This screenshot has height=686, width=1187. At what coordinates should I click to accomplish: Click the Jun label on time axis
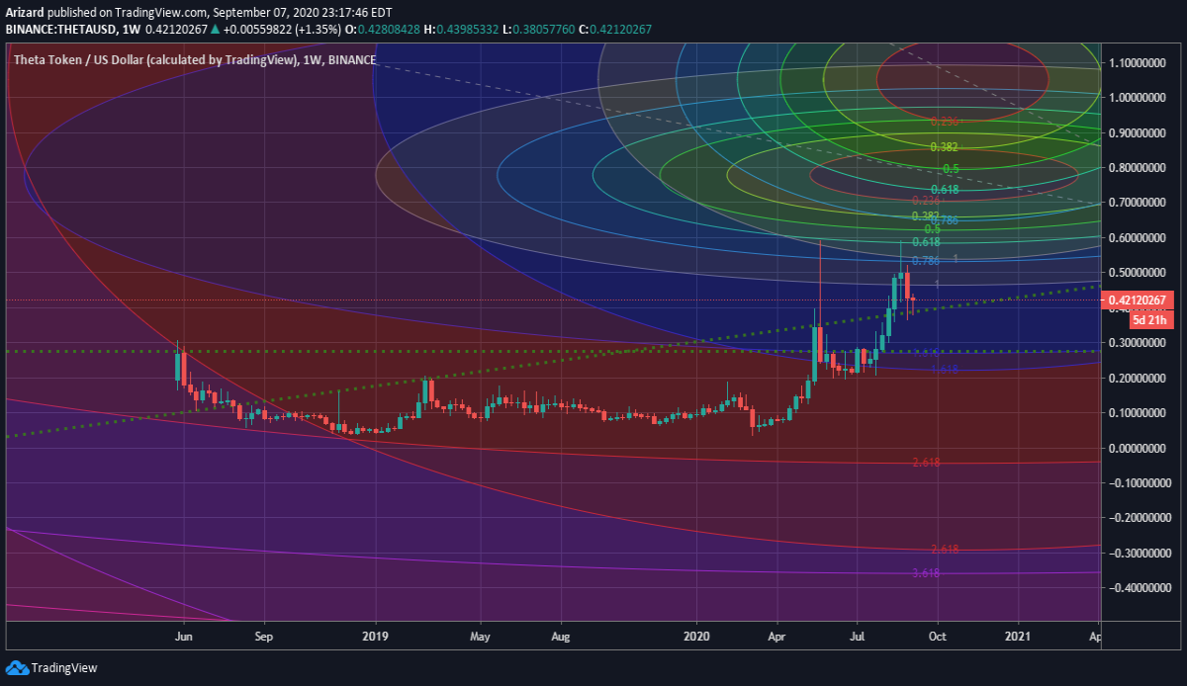[183, 638]
